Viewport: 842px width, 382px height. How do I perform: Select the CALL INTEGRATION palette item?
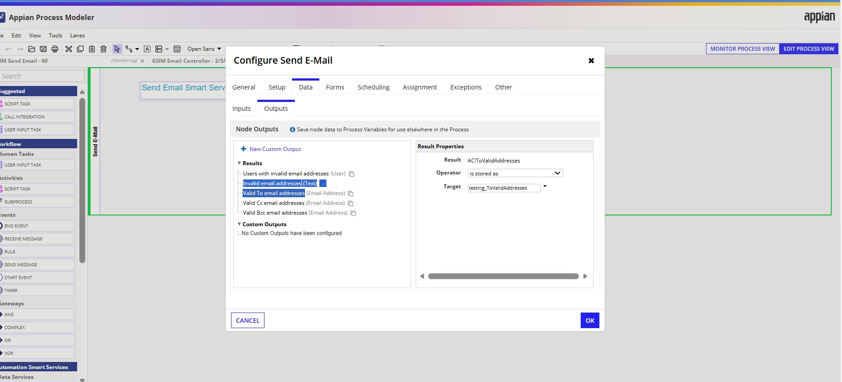coord(37,117)
